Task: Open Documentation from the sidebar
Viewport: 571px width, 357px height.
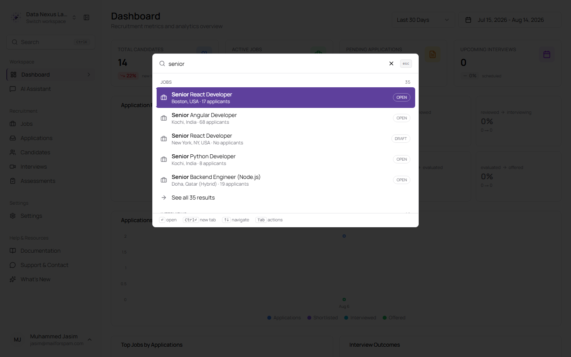Action: [51, 251]
